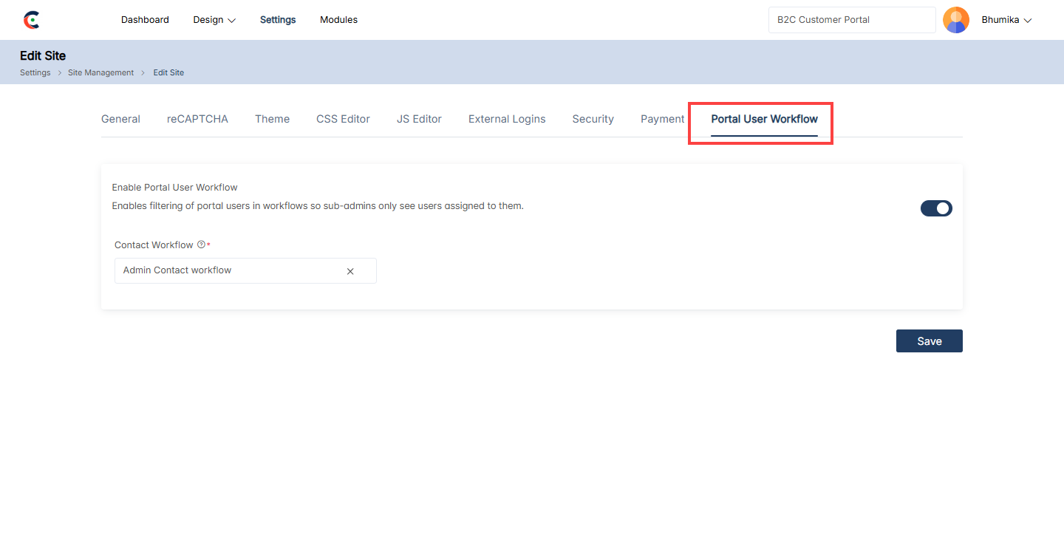The image size is (1064, 540).
Task: Go to the Modules menu
Action: (338, 20)
